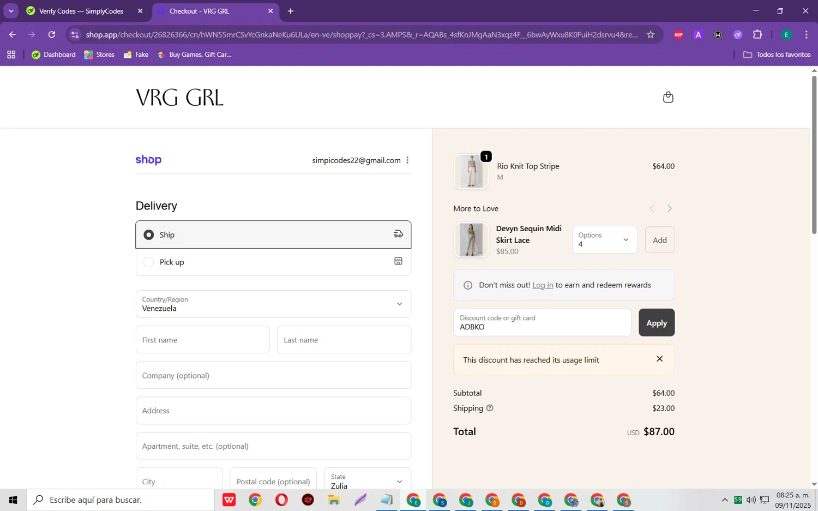Open the ABP ad blocker extension
This screenshot has height=511, width=818.
pos(678,34)
